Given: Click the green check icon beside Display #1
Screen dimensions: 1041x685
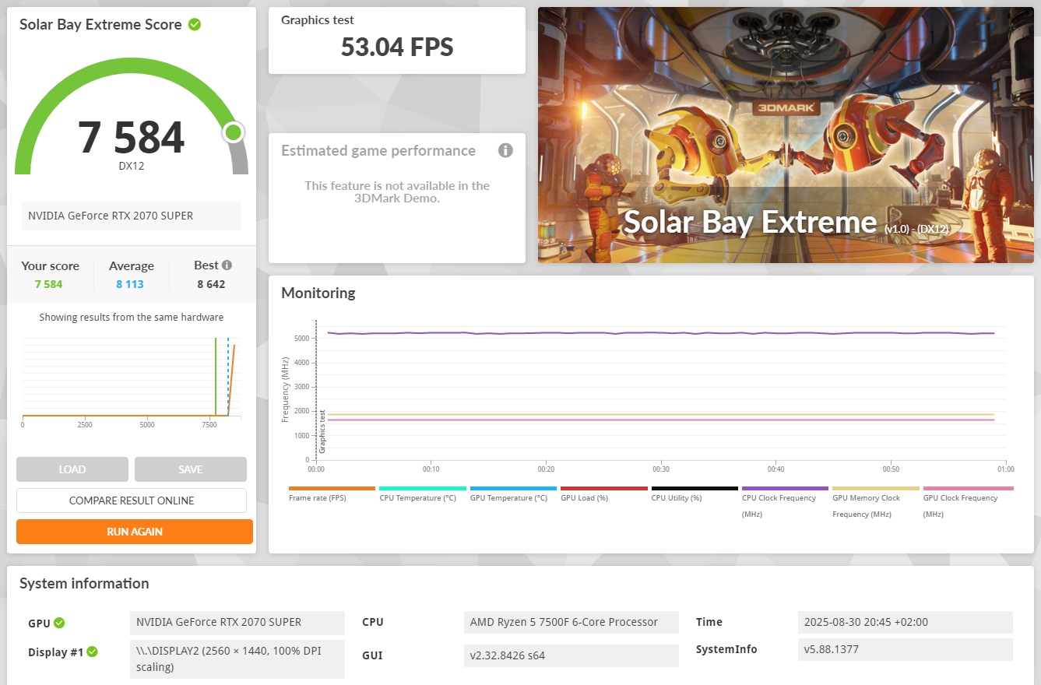Looking at the screenshot, I should [92, 652].
